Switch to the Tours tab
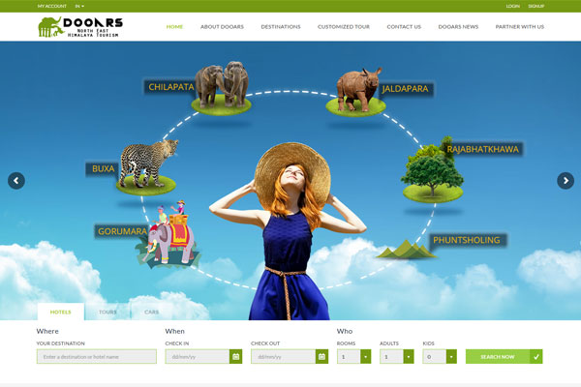This screenshot has width=581, height=387. [107, 312]
